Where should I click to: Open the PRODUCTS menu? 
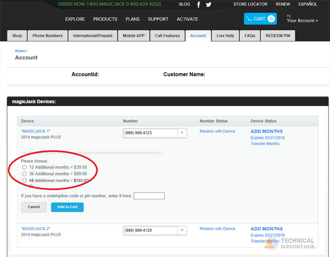(105, 19)
